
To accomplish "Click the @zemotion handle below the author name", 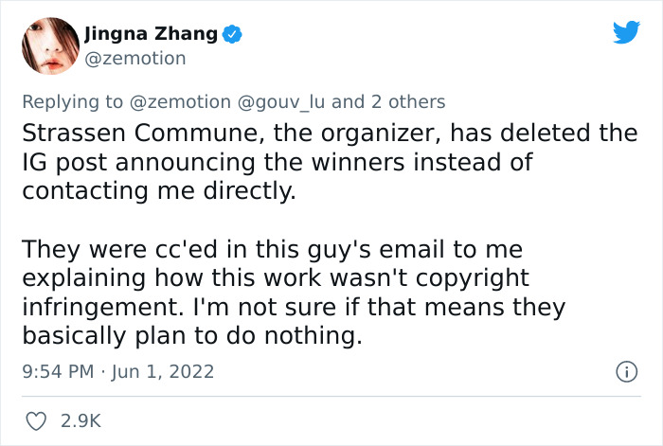I will (x=135, y=58).
